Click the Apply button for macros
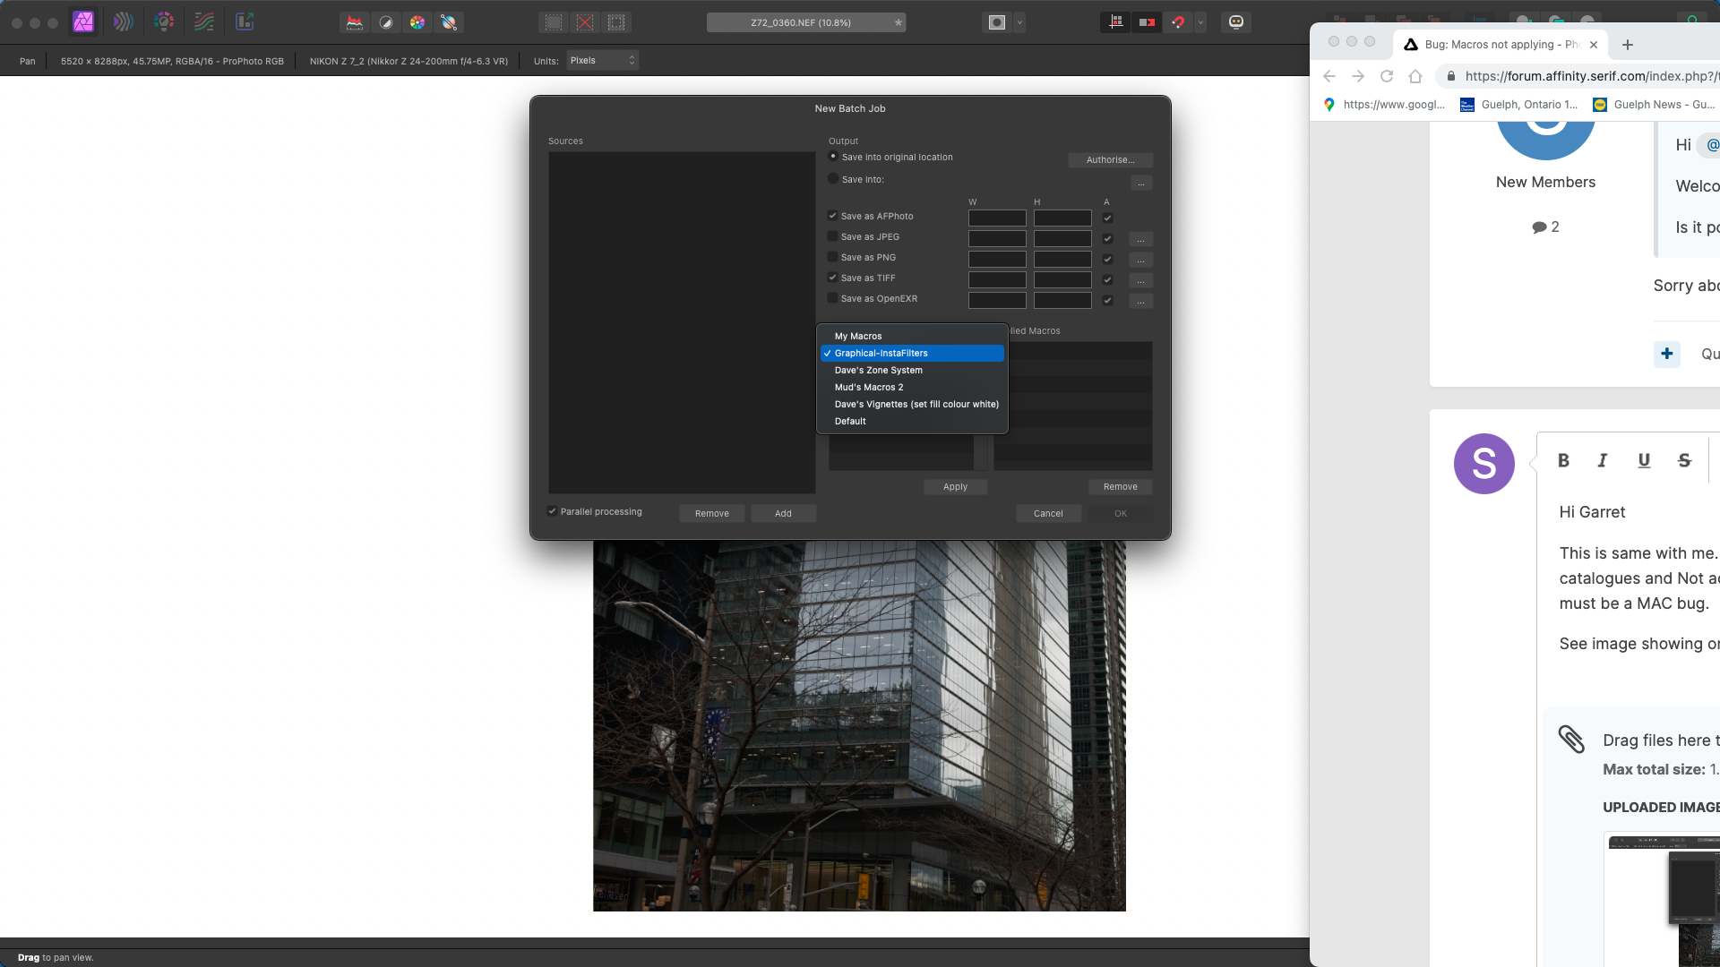Image resolution: width=1720 pixels, height=967 pixels. pyautogui.click(x=955, y=486)
